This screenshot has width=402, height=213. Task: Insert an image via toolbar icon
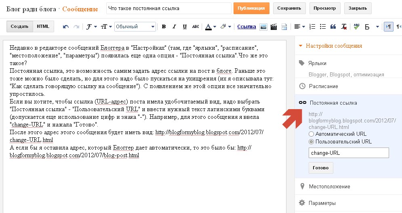263,27
